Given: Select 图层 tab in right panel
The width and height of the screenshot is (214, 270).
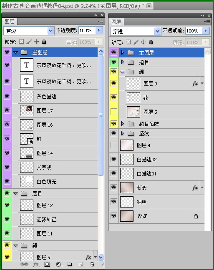Looking at the screenshot, I should (116, 22).
